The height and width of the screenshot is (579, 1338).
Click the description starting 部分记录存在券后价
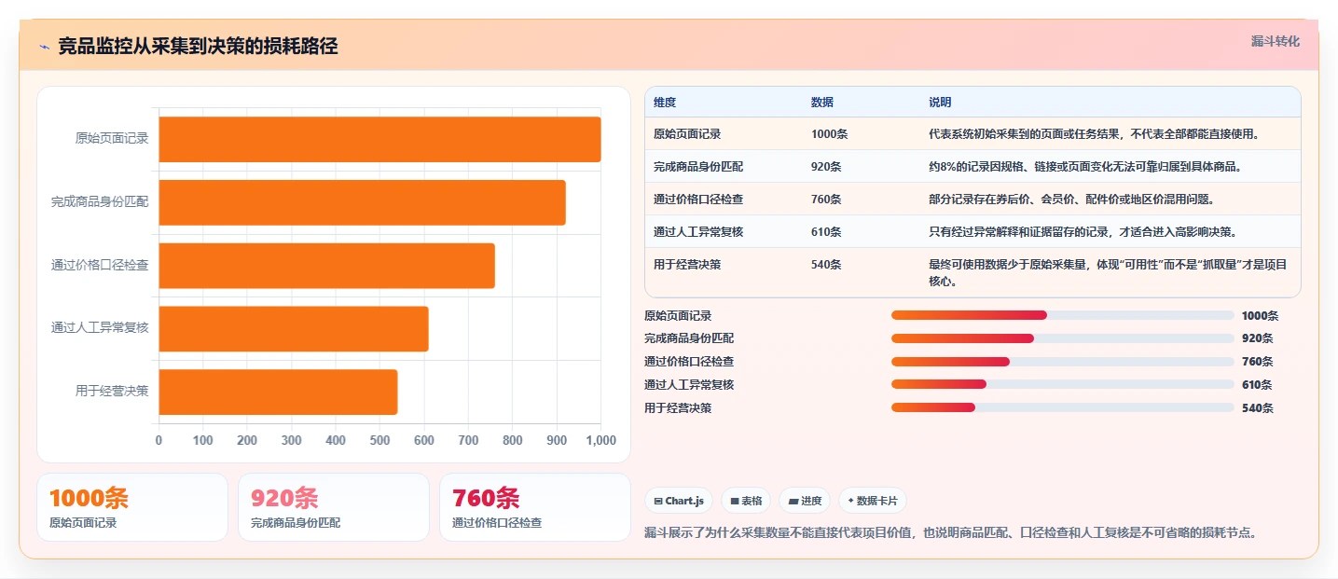tap(1071, 200)
